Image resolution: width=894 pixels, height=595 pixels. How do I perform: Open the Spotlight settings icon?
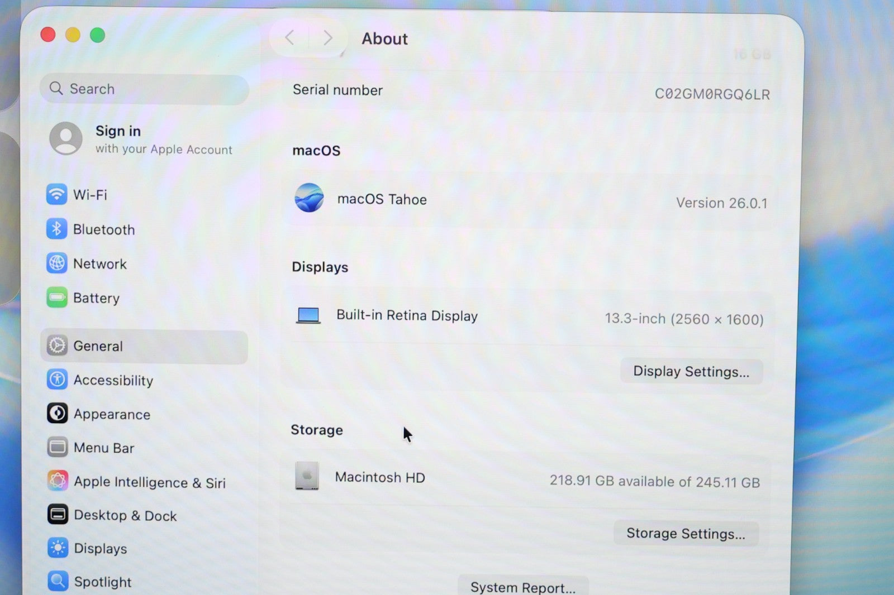point(58,581)
